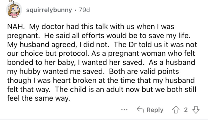The height and width of the screenshot is (120, 208).
Task: Click the vote count number 2
Action: [186, 110]
